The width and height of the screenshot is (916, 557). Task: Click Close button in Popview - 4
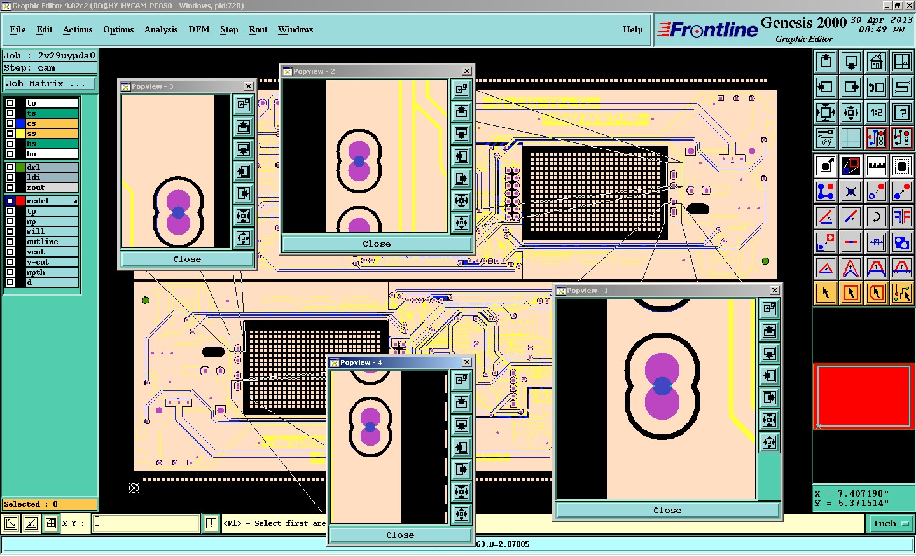pos(400,535)
